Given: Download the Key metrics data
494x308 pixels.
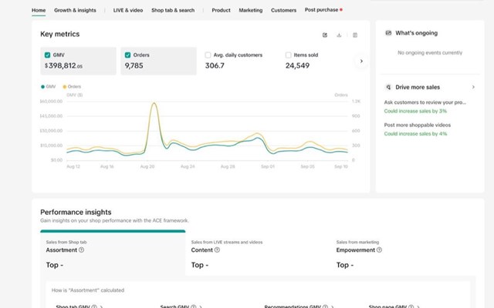Looking at the screenshot, I should click(x=339, y=35).
